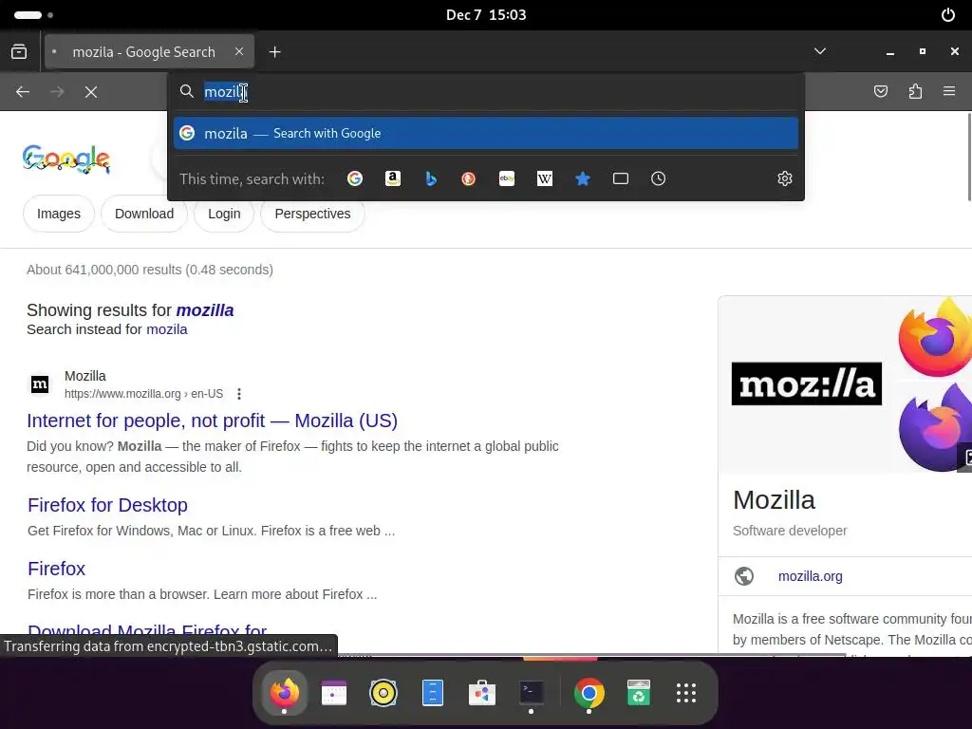Search open tabs with the tab icon
972x729 pixels.
click(621, 178)
